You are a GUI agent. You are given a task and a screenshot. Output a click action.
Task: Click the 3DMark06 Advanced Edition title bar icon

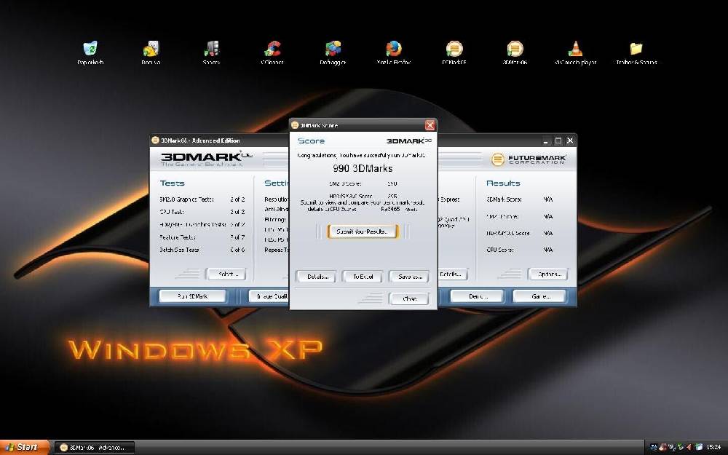pos(156,141)
